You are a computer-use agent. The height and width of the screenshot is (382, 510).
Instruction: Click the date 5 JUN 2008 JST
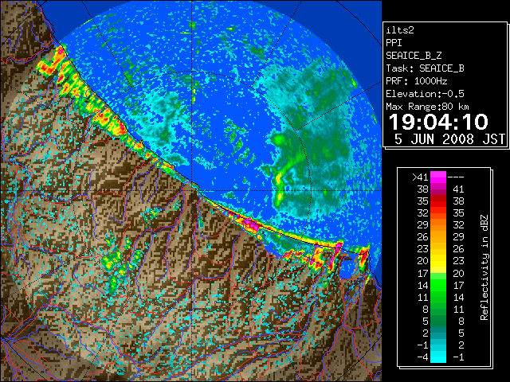coord(449,139)
